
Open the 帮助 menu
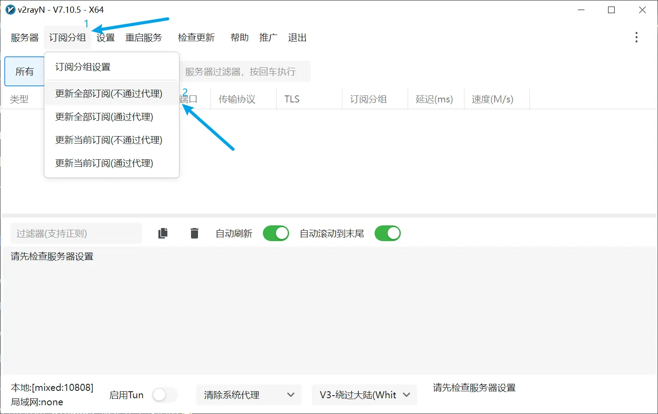[240, 38]
